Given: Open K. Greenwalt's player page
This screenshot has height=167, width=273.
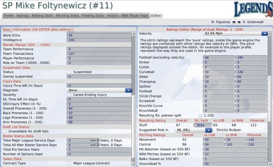Looking at the screenshot, I should click(253, 22).
